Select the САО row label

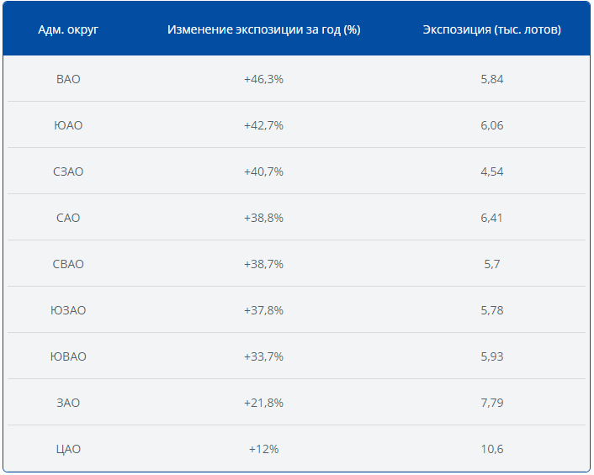click(x=68, y=218)
